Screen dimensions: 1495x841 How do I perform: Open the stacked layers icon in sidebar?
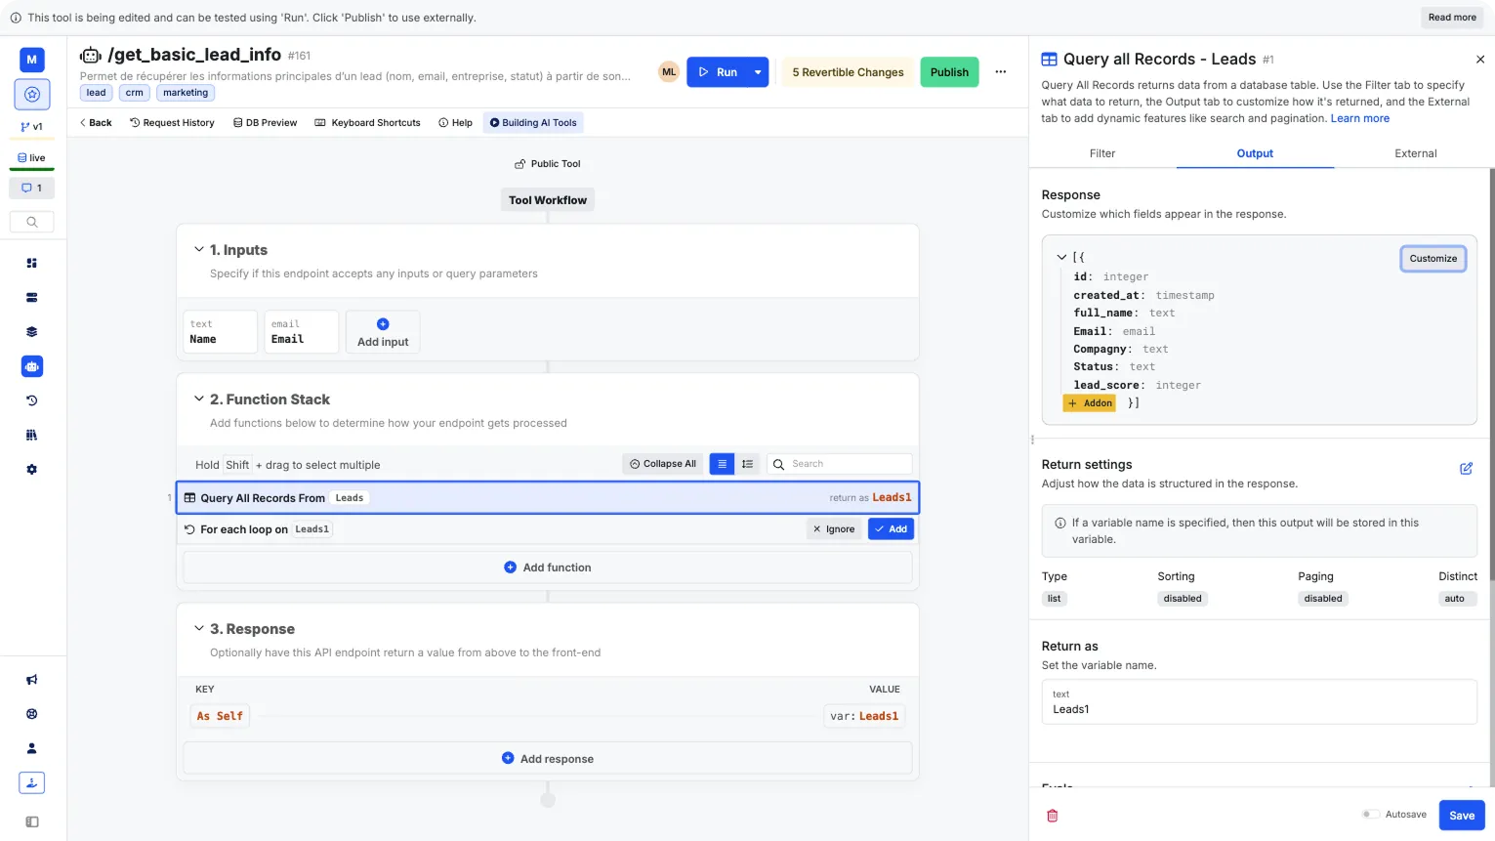[x=32, y=332]
